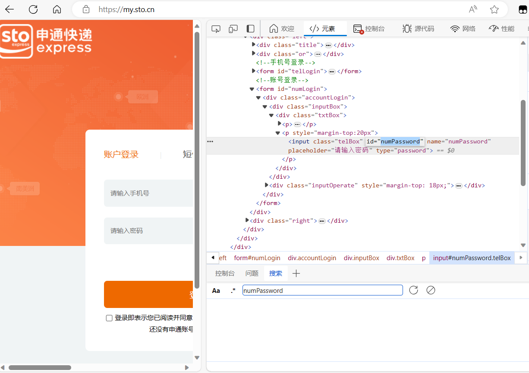Click the Elements panel scrollbar thumb
Viewport: 529px width, 373px height.
(523, 143)
